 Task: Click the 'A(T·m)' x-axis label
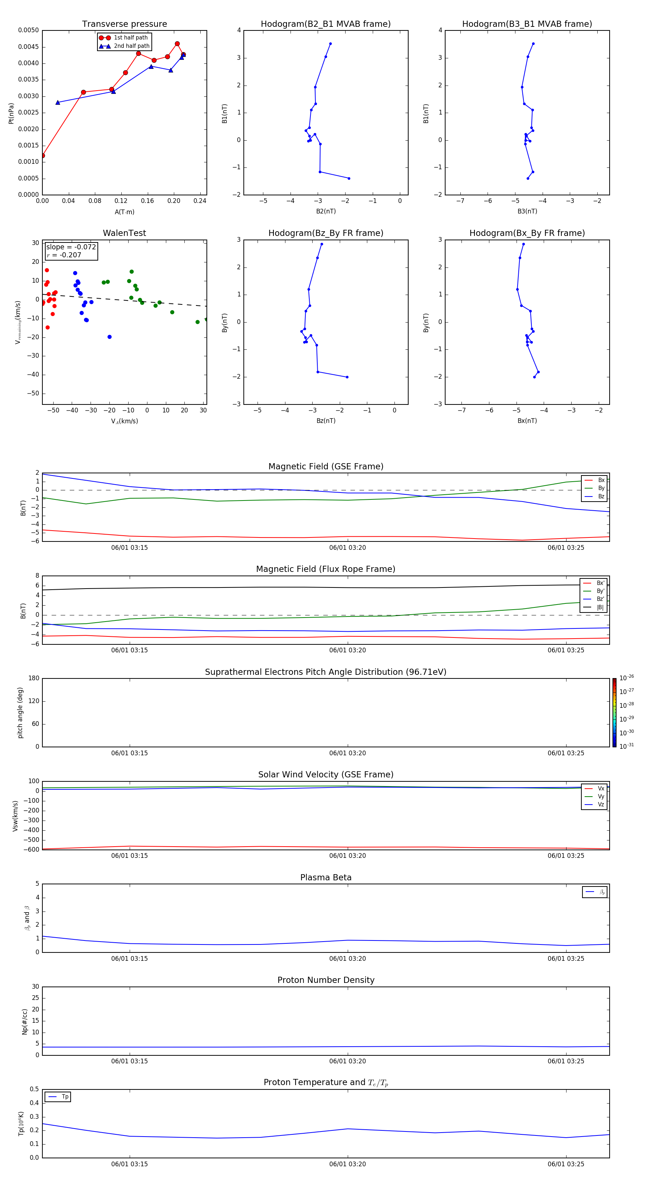point(124,212)
